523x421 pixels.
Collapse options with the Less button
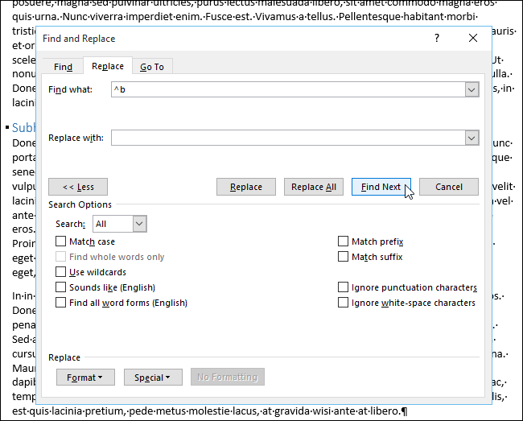78,187
